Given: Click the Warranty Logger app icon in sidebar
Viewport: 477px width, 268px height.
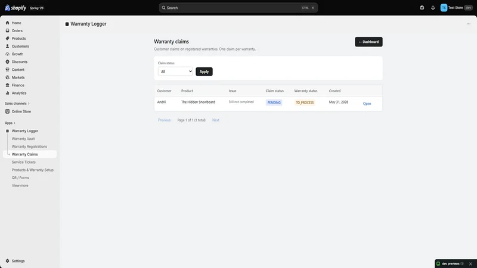Looking at the screenshot, I should (7, 131).
